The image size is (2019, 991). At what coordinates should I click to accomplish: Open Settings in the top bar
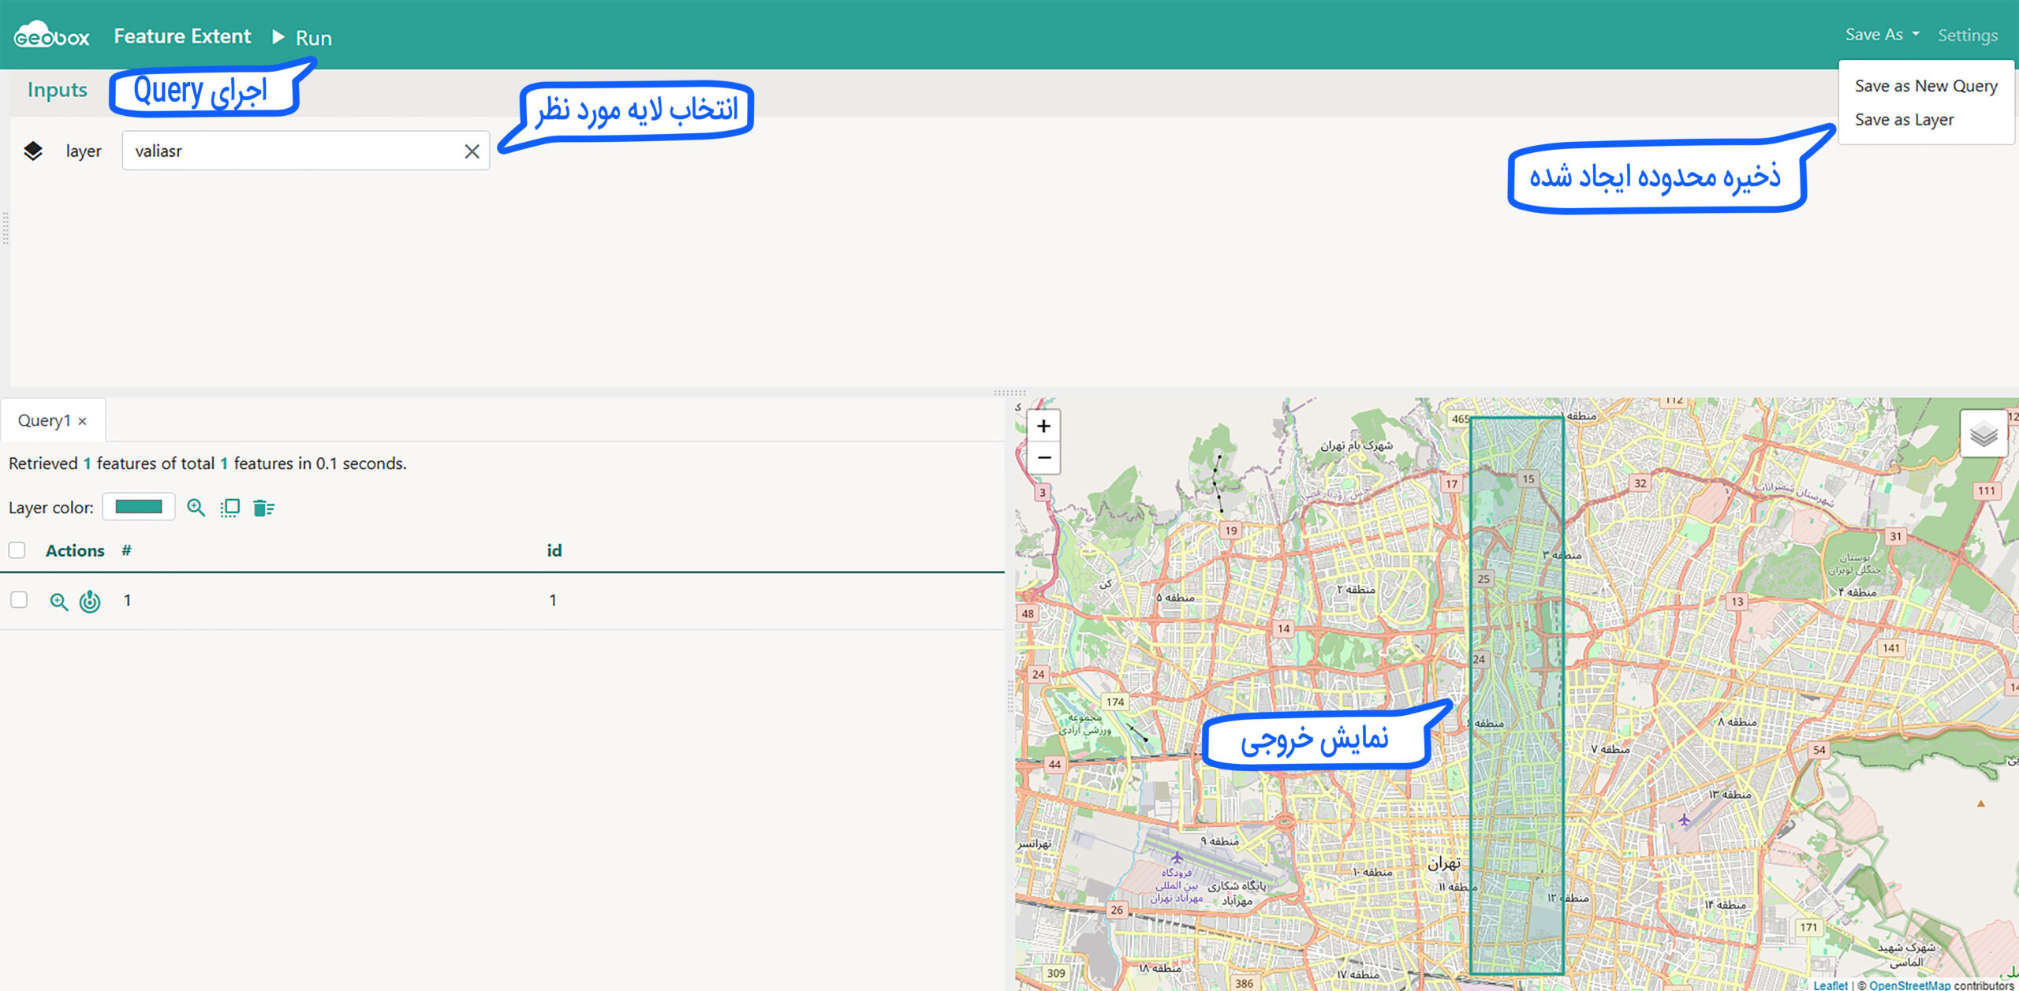(1967, 35)
